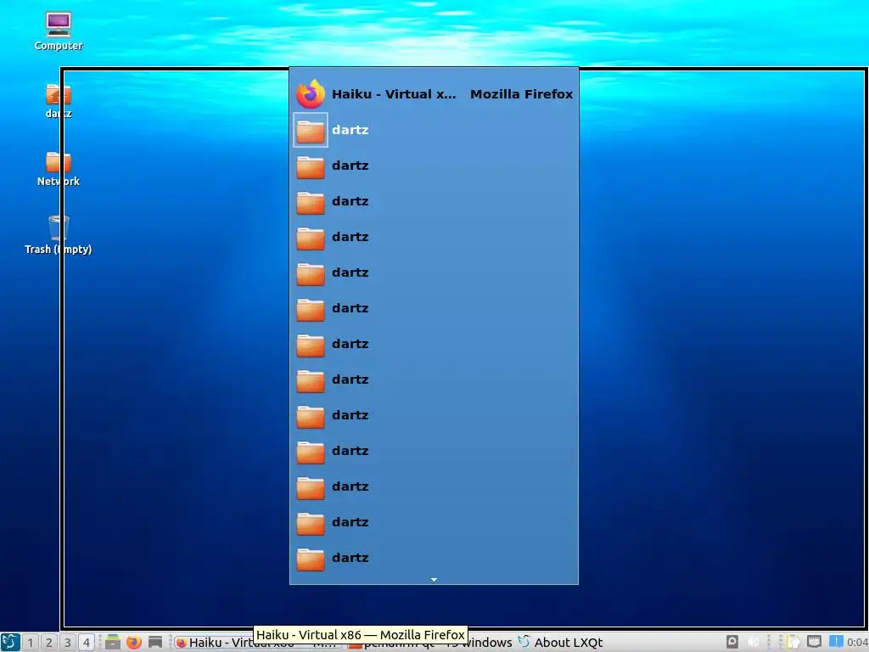This screenshot has height=652, width=869.
Task: Click the blue notification tray icon
Action: (836, 641)
